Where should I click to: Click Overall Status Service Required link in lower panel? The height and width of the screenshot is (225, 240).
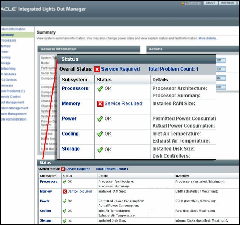pyautogui.click(x=78, y=169)
